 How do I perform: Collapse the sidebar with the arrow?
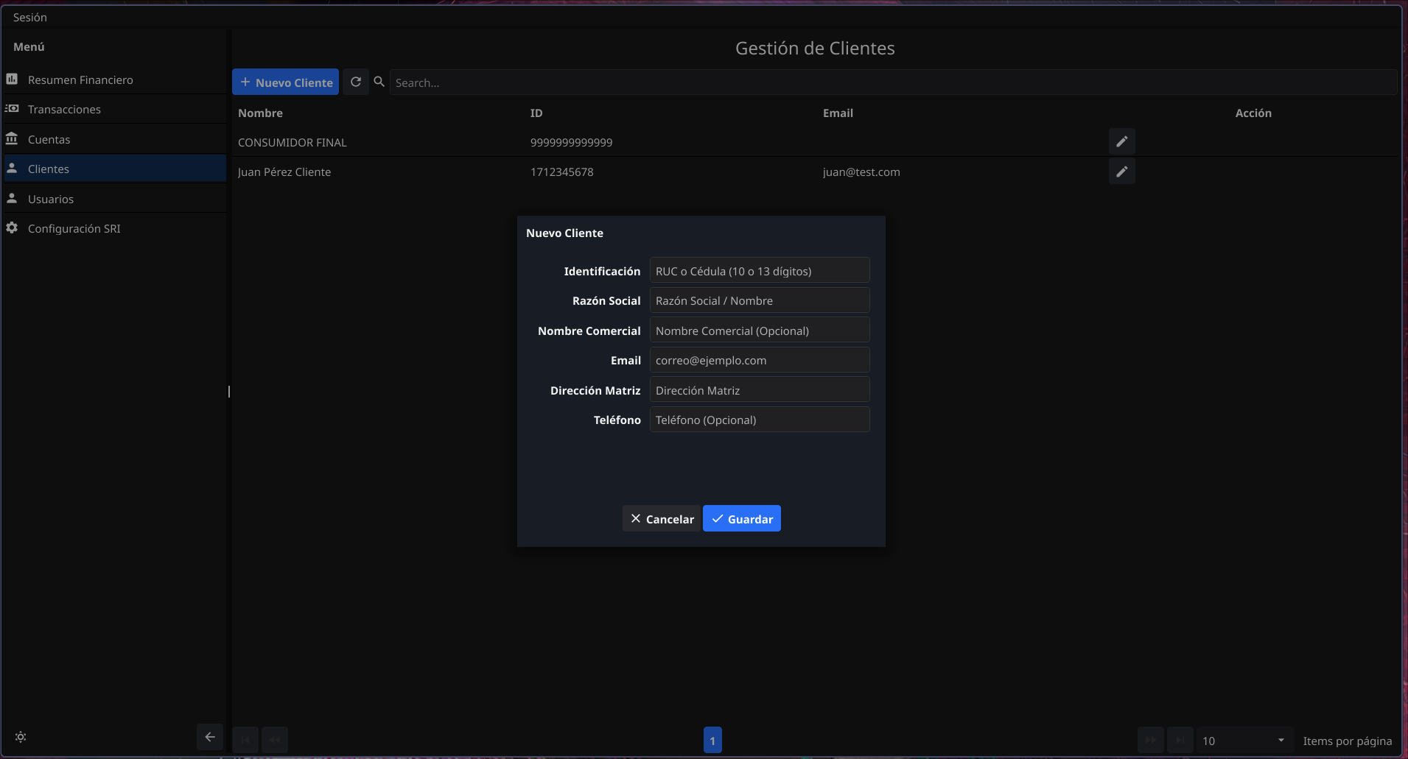click(209, 737)
